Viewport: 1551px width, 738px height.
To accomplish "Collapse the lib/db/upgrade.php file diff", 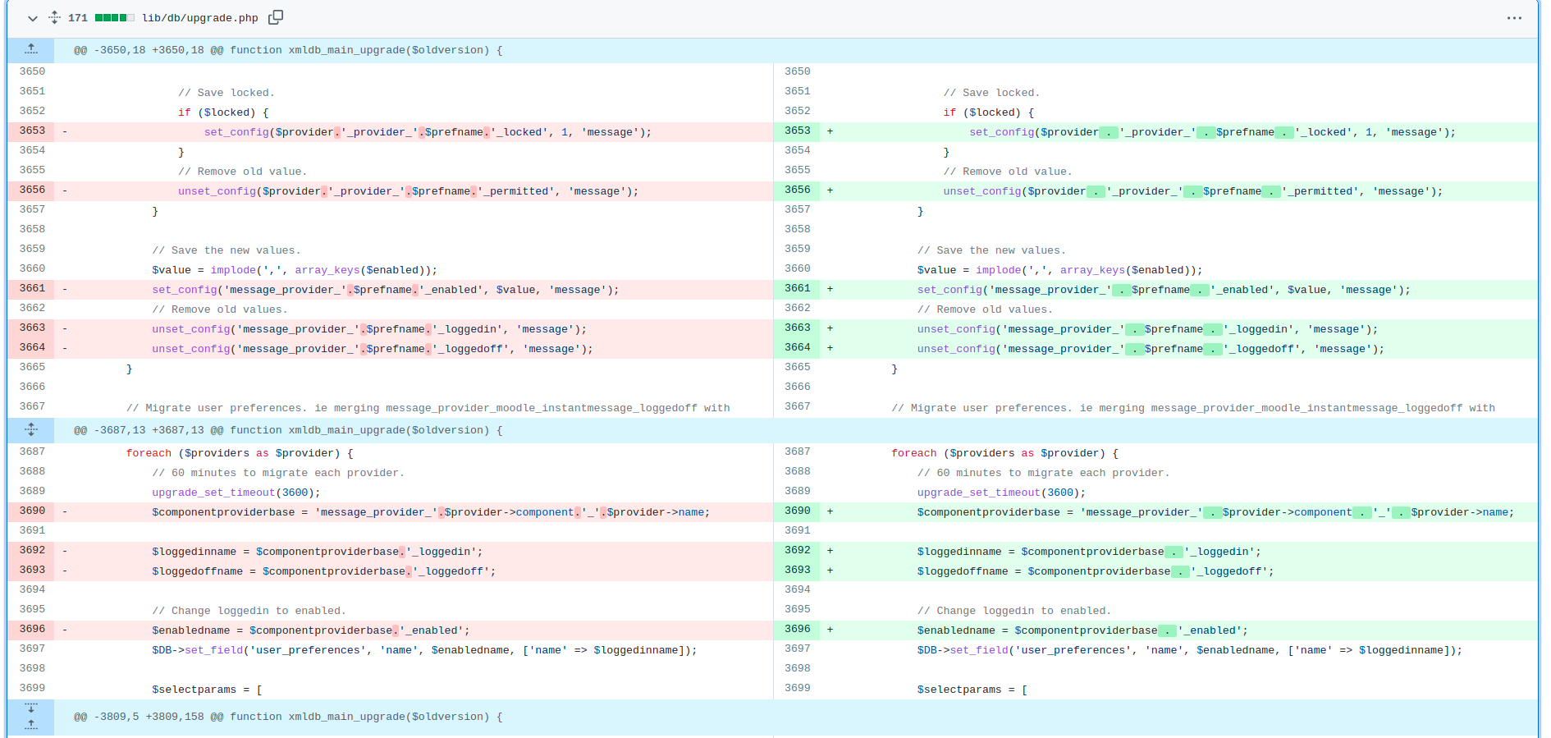I will pos(32,18).
